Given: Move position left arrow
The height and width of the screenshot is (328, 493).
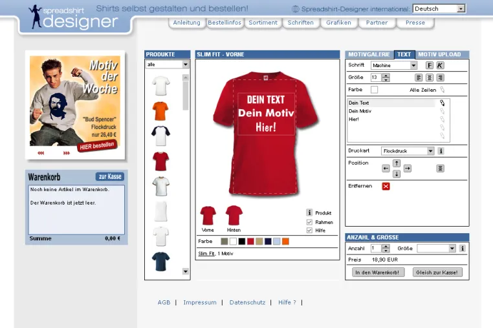Looking at the screenshot, I should (386, 169).
